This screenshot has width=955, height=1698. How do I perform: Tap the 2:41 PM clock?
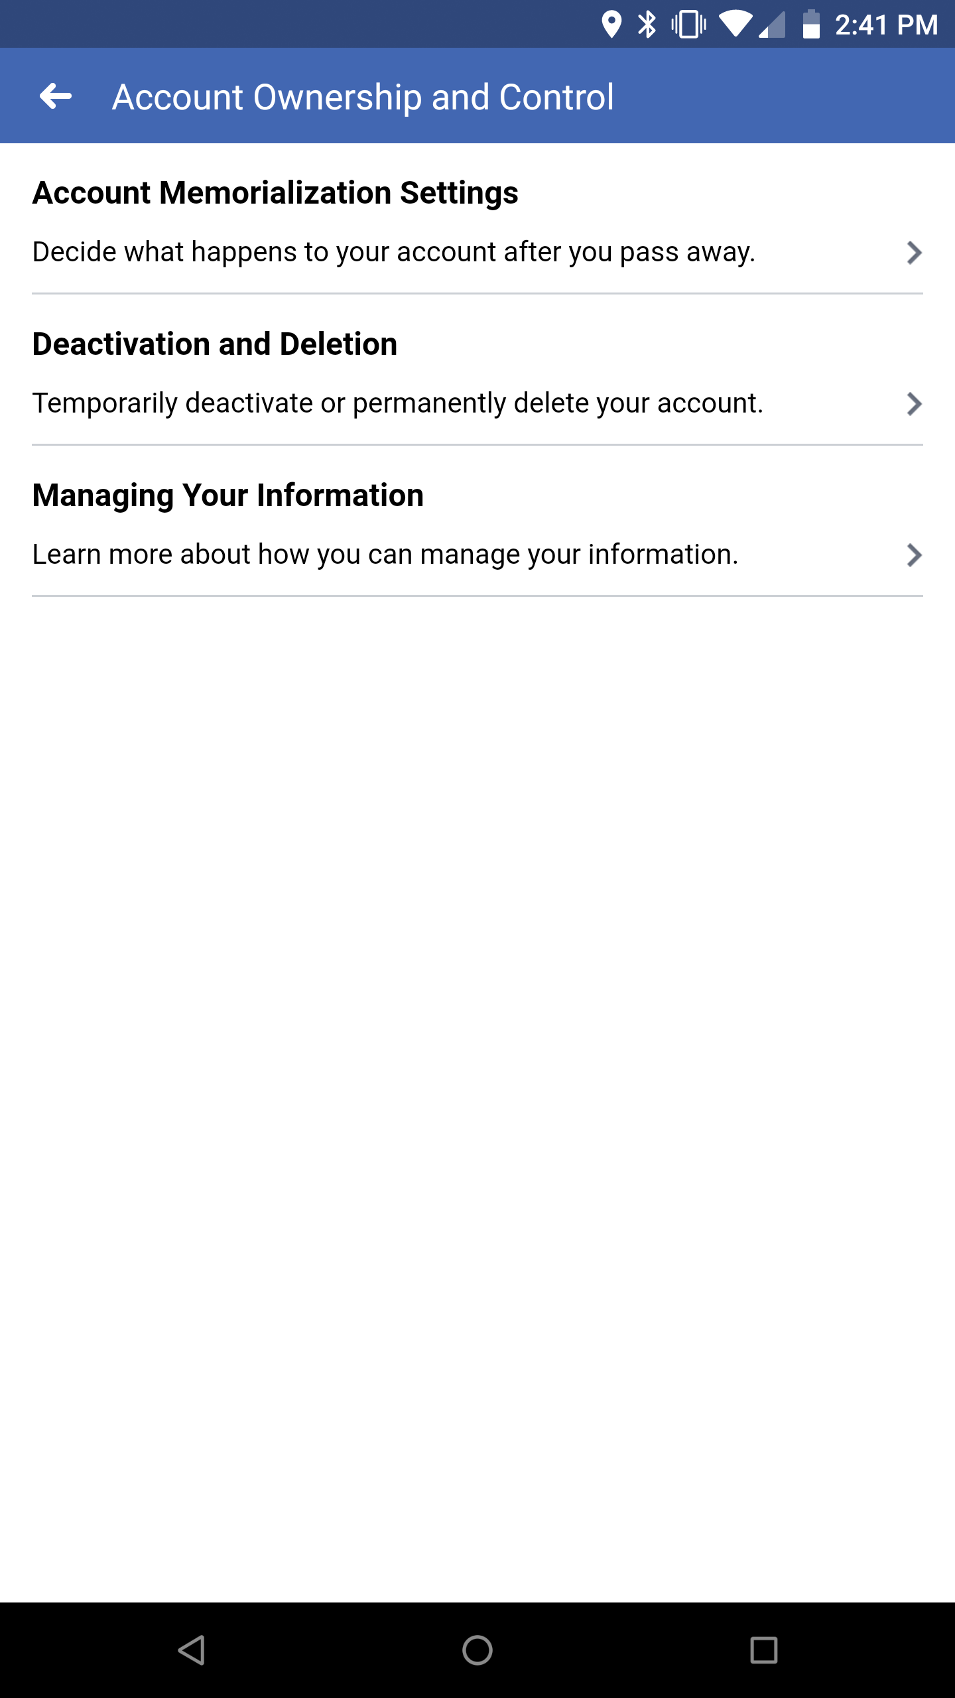[x=886, y=25]
